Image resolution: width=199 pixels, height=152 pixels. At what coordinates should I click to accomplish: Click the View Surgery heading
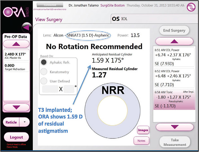click(x=49, y=20)
